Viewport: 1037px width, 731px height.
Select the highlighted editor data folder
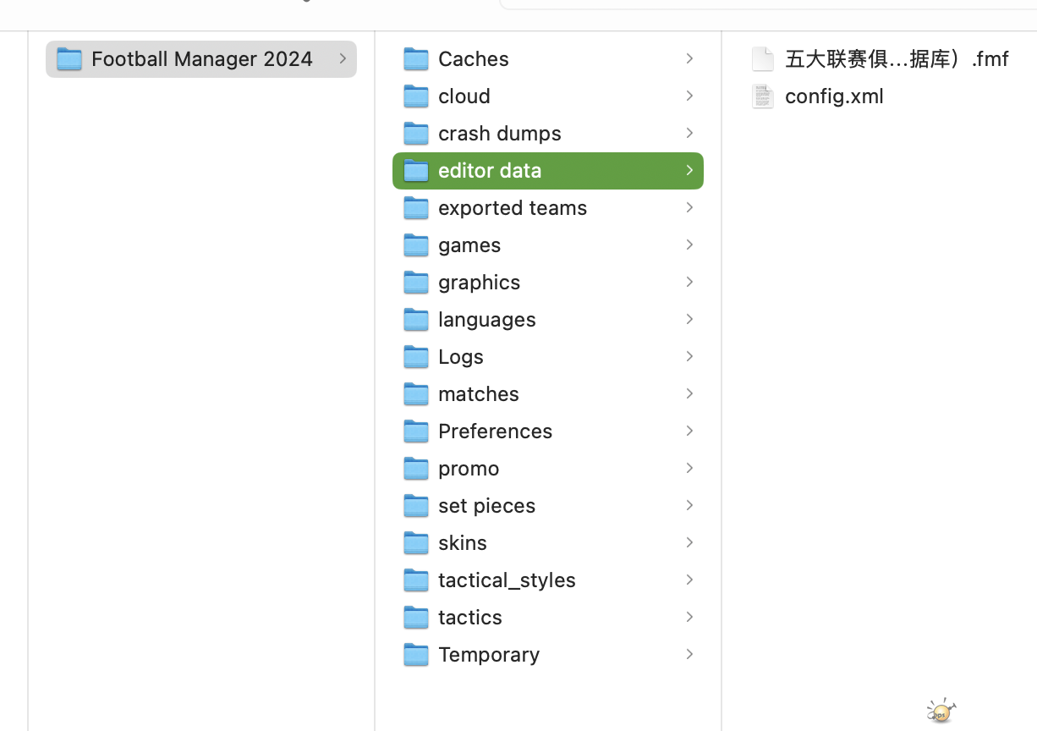click(x=489, y=171)
